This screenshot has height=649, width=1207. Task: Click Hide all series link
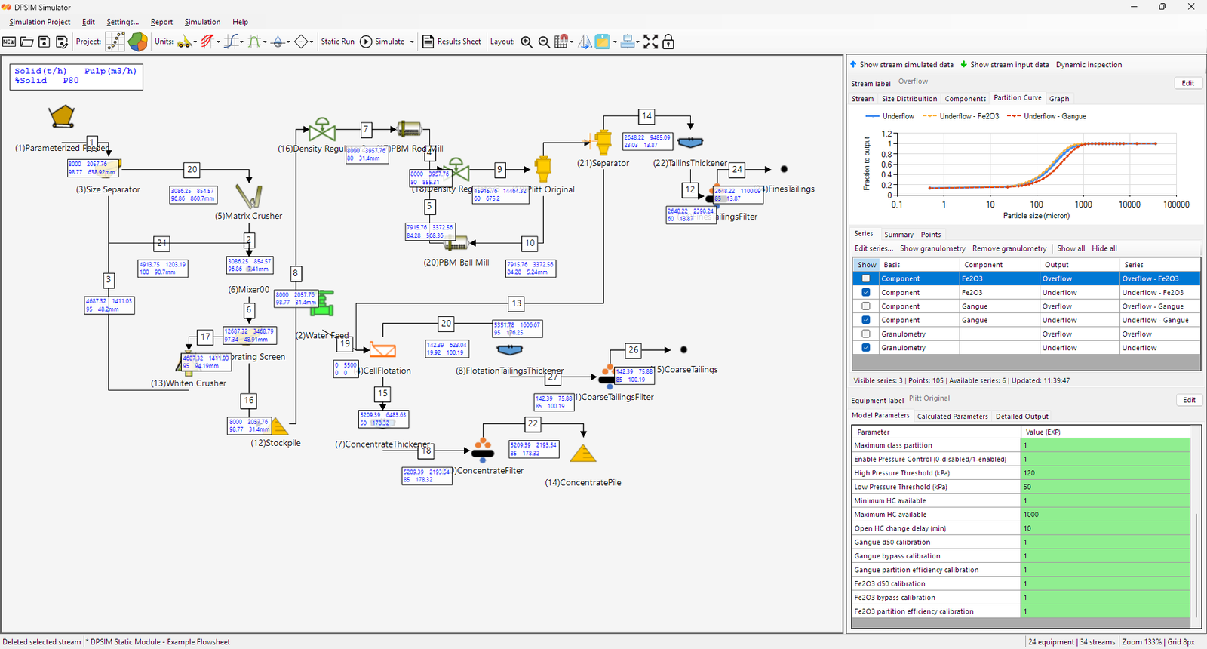[1104, 248]
